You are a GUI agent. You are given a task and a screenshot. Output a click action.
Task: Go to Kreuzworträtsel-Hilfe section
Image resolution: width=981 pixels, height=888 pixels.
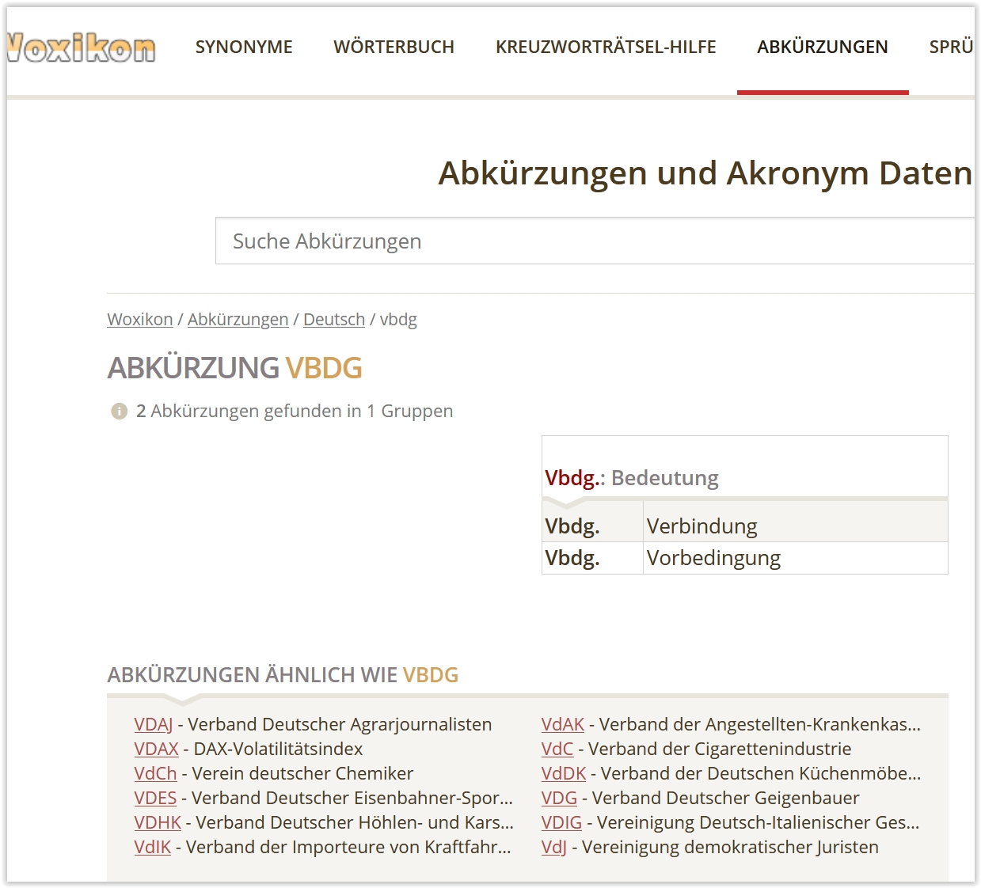coord(605,47)
